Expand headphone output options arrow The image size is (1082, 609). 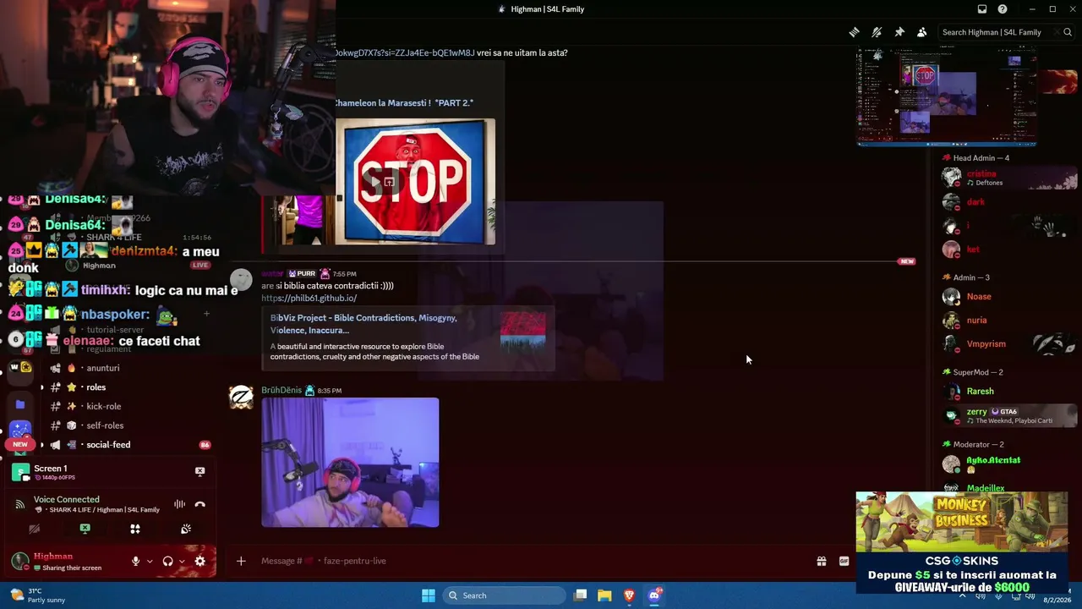coord(182,561)
